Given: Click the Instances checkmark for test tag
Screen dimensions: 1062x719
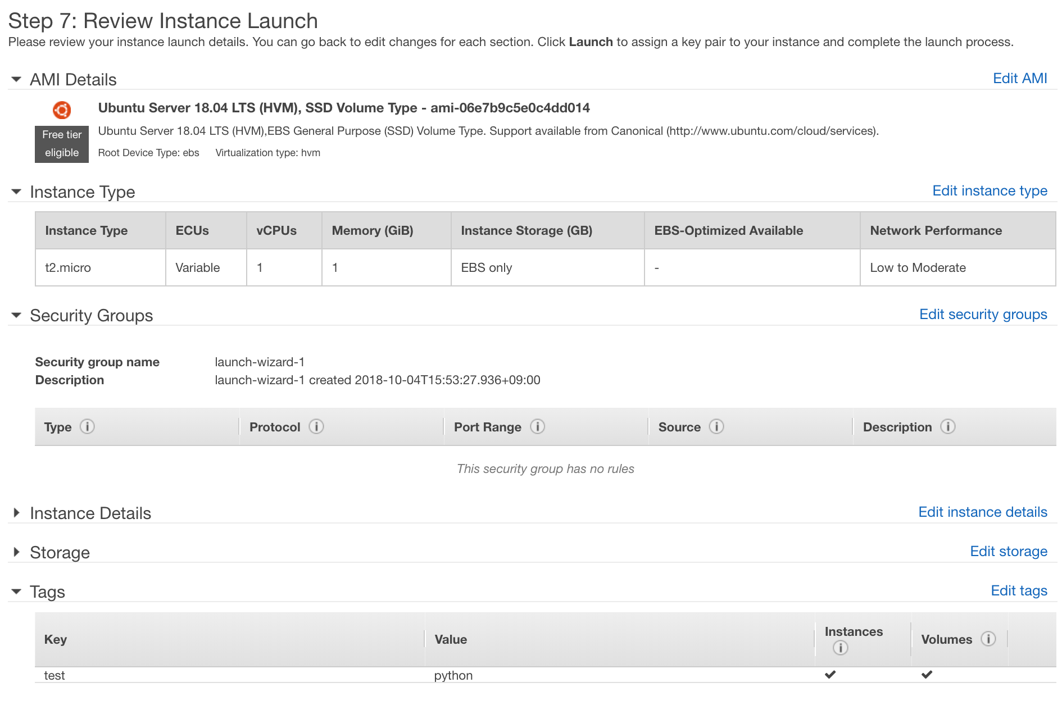Looking at the screenshot, I should coord(830,675).
